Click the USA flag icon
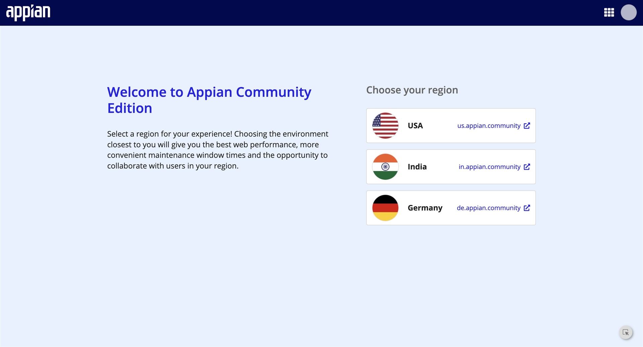The image size is (643, 347). pos(385,126)
